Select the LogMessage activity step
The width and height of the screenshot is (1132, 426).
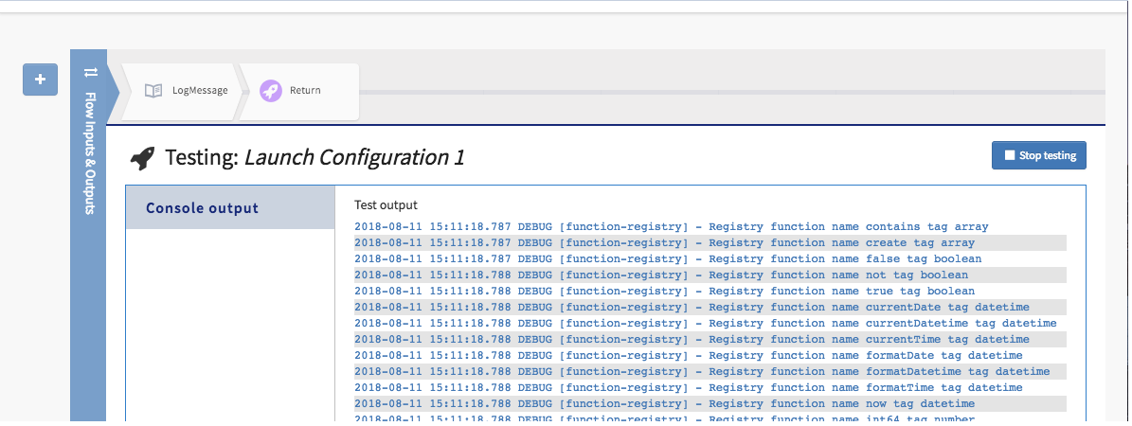(185, 91)
